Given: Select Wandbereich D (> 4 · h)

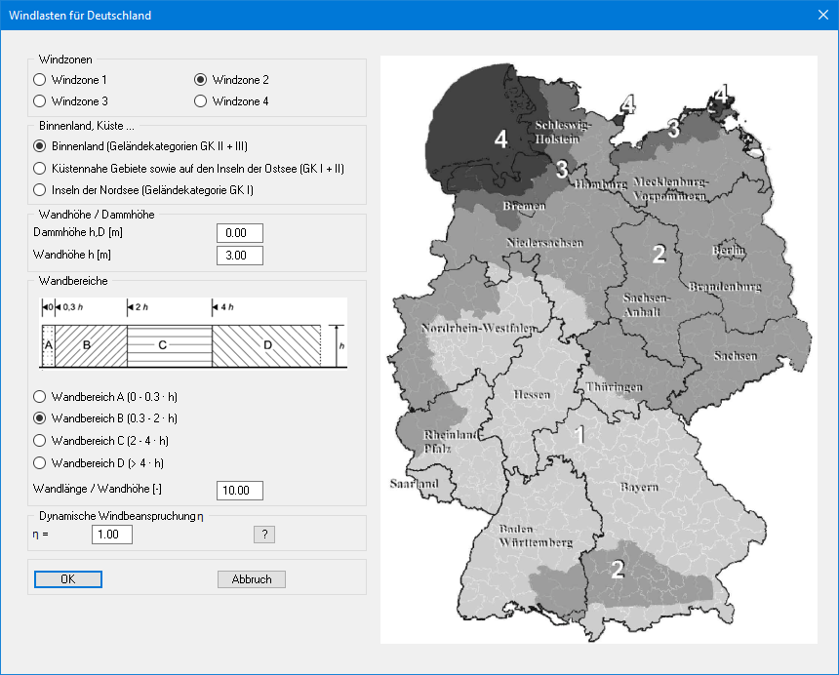Looking at the screenshot, I should pos(39,462).
